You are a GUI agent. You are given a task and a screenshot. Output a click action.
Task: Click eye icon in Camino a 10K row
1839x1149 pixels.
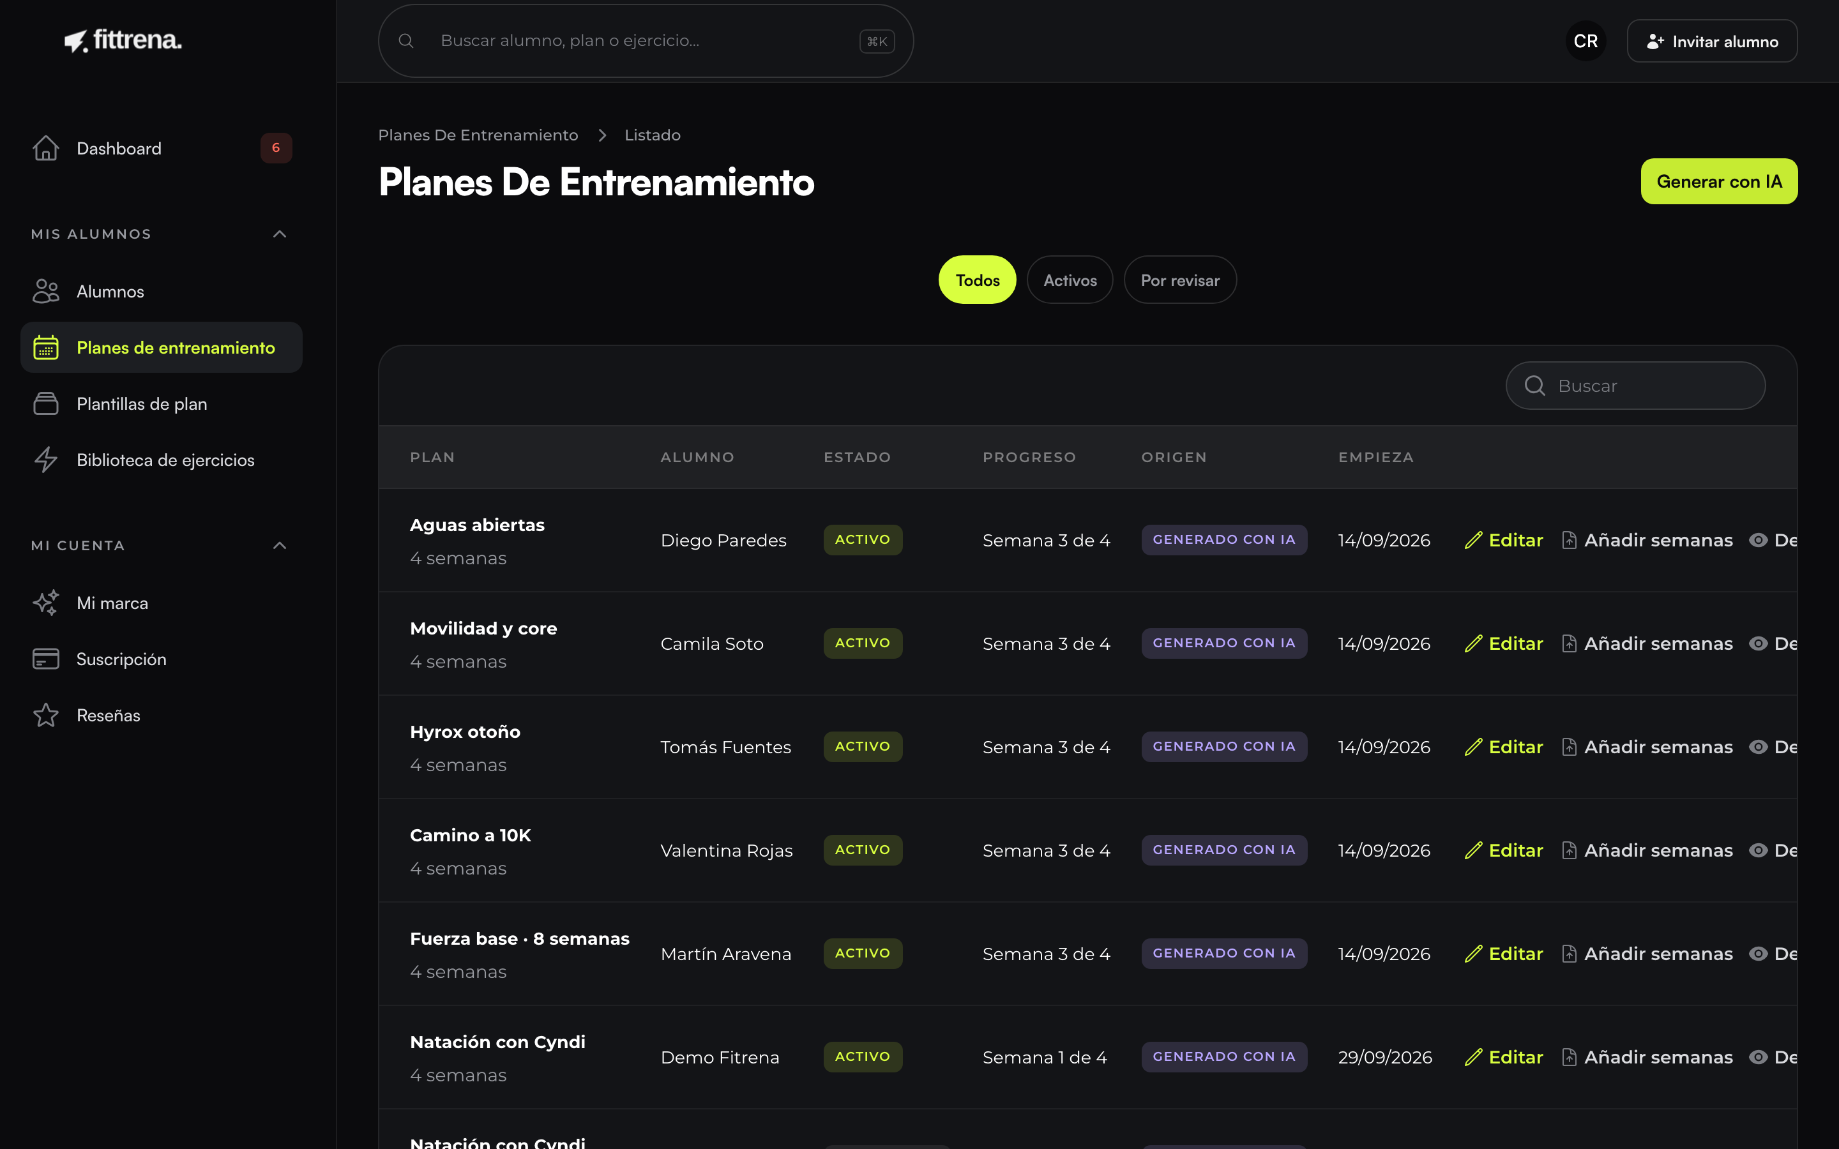click(x=1759, y=850)
